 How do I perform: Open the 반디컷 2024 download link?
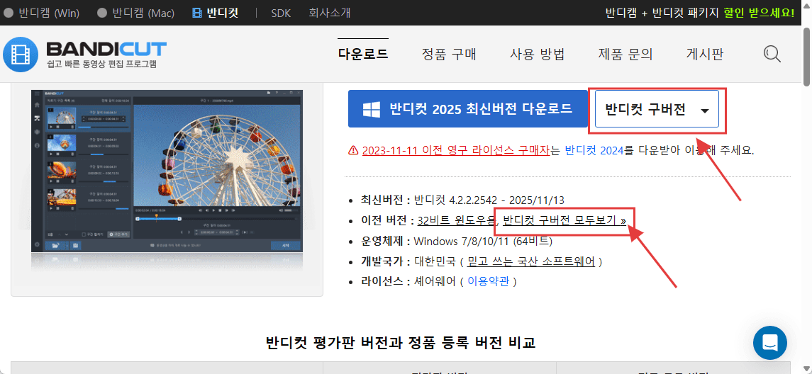pos(594,150)
